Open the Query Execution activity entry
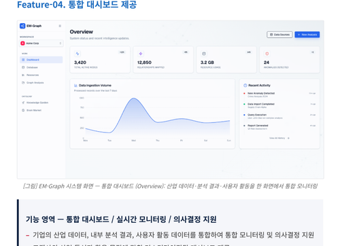This screenshot has height=246, width=340. click(279, 116)
